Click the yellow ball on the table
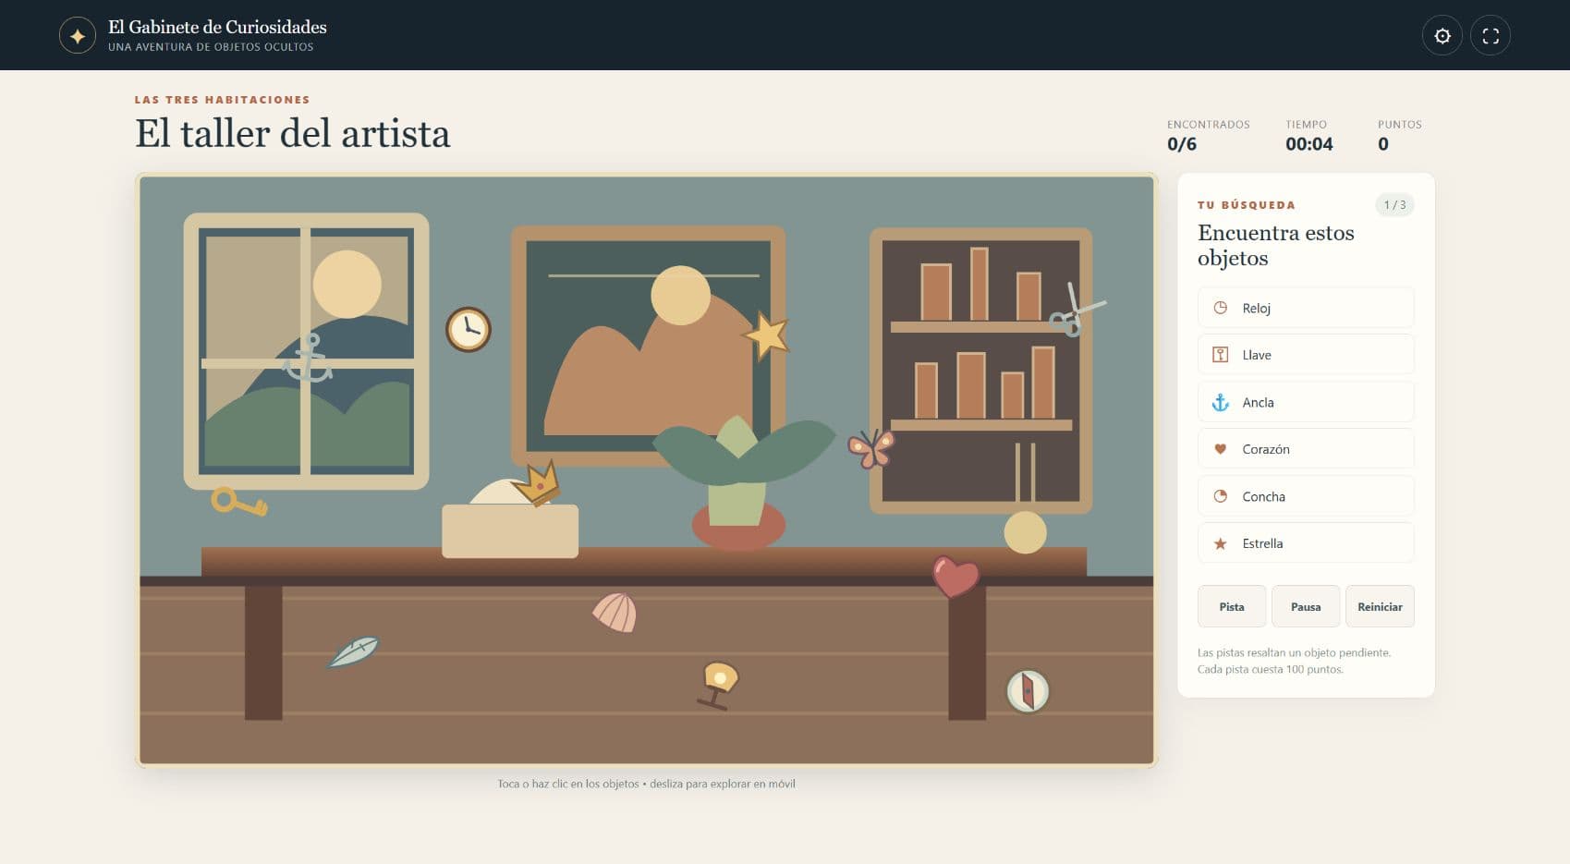This screenshot has height=864, width=1570. (1025, 532)
